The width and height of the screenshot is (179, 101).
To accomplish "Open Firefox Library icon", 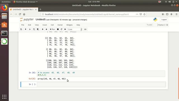I will (163, 14).
